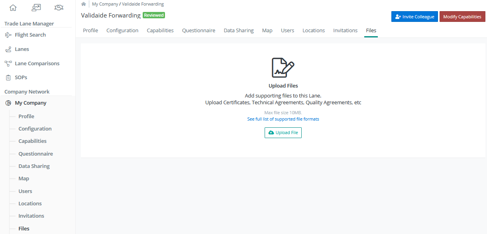Open the home icon in top sidebar
This screenshot has width=487, height=234.
(13, 8)
